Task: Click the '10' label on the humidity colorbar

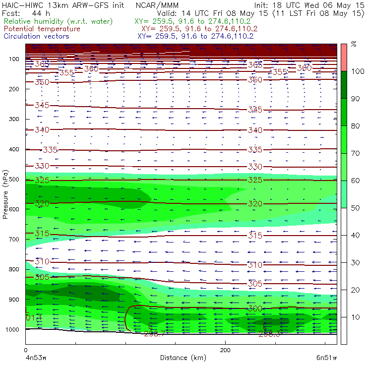Action: (356, 317)
